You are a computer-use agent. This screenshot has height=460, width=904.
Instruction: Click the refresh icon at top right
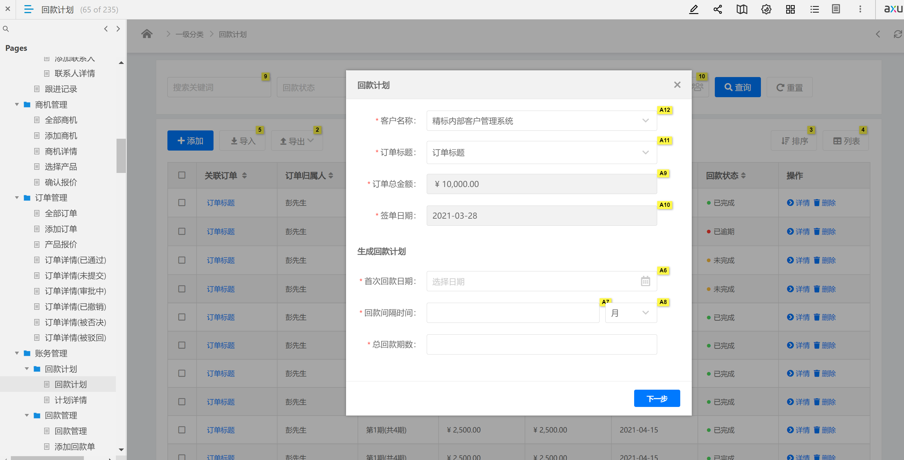897,34
